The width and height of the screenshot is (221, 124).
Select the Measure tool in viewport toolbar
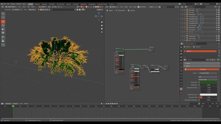pyautogui.click(x=3, y=41)
